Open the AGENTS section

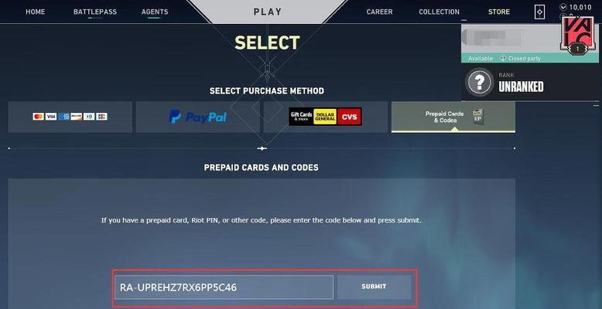155,12
